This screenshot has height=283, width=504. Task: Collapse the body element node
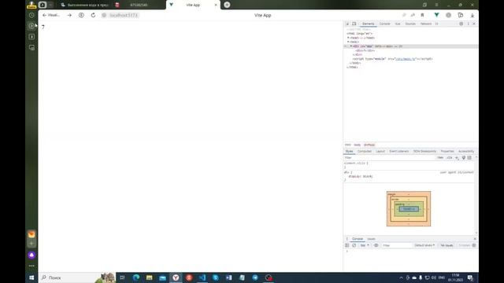click(x=348, y=42)
